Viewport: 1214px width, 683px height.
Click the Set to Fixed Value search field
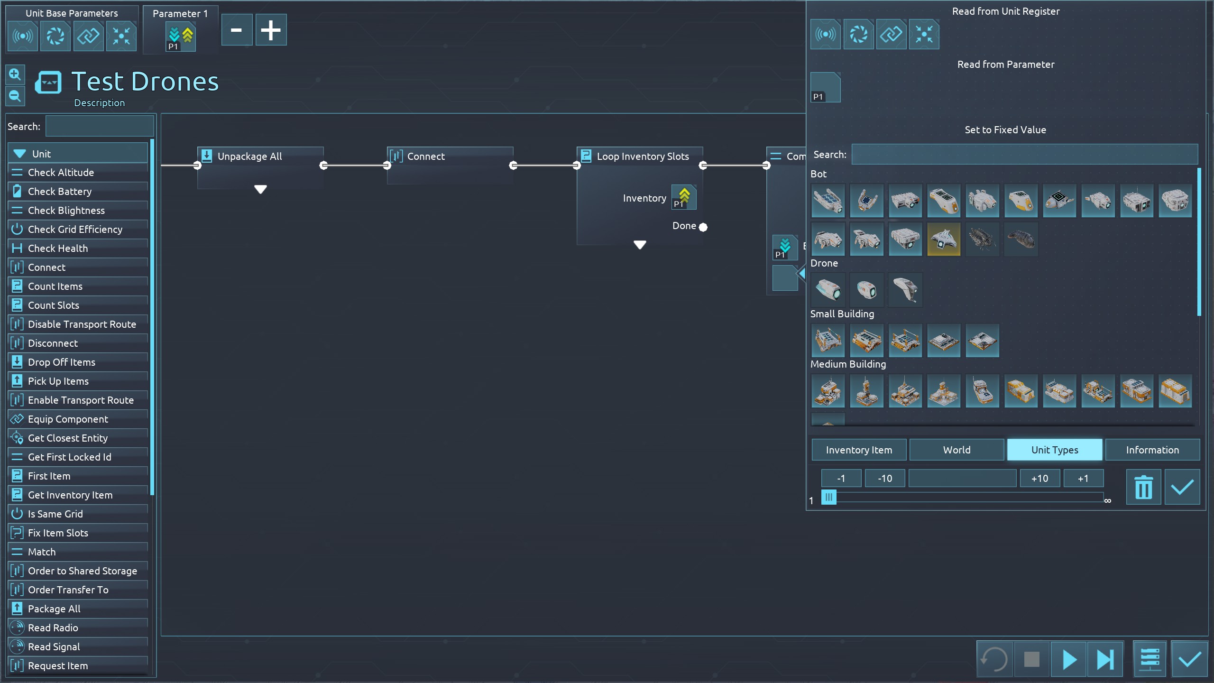point(1024,155)
